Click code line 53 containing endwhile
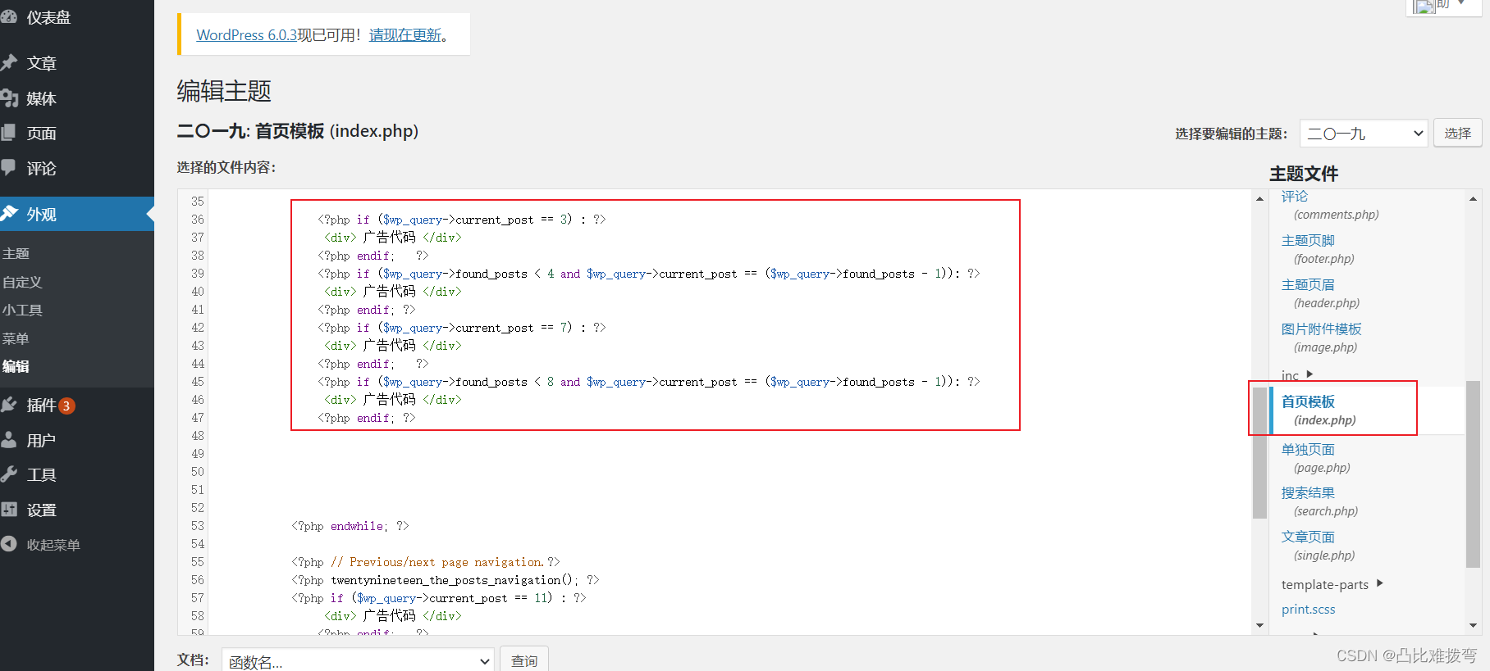This screenshot has width=1490, height=671. coord(350,526)
